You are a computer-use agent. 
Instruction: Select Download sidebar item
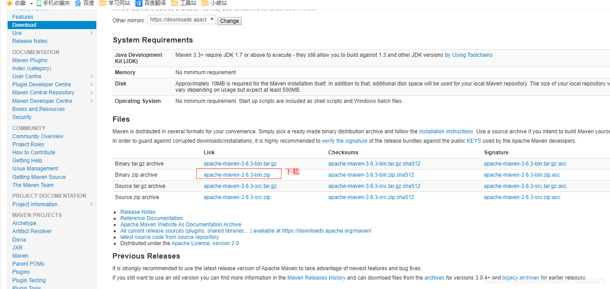click(x=52, y=25)
